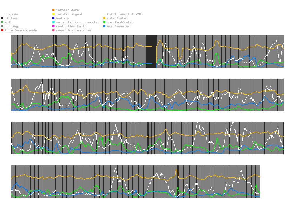The height and width of the screenshot is (207, 296).
Task: Select the 'idle' legend label
Action: (8, 22)
